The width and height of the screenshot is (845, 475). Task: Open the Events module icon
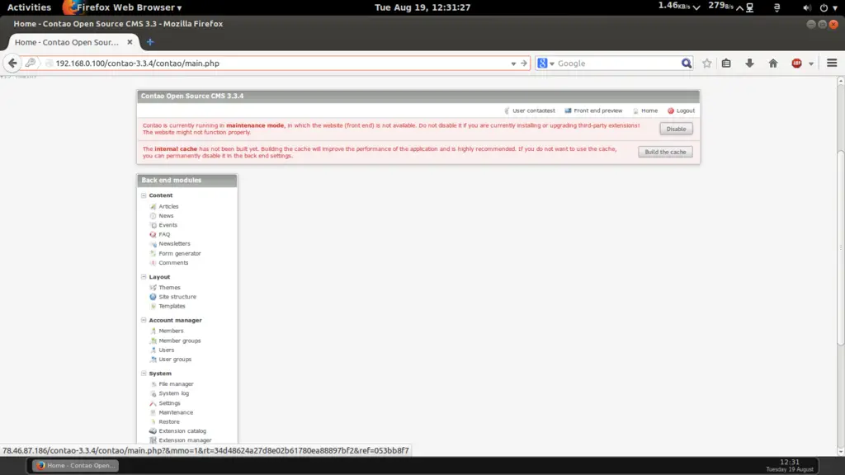pos(153,225)
